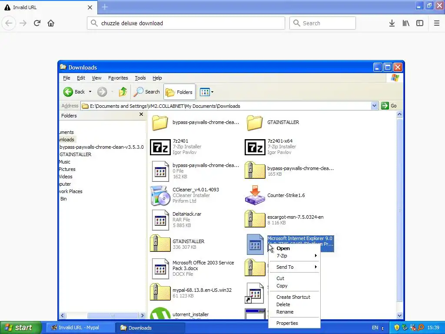Image resolution: width=445 pixels, height=334 pixels.
Task: Open the File menu
Action: point(66,78)
